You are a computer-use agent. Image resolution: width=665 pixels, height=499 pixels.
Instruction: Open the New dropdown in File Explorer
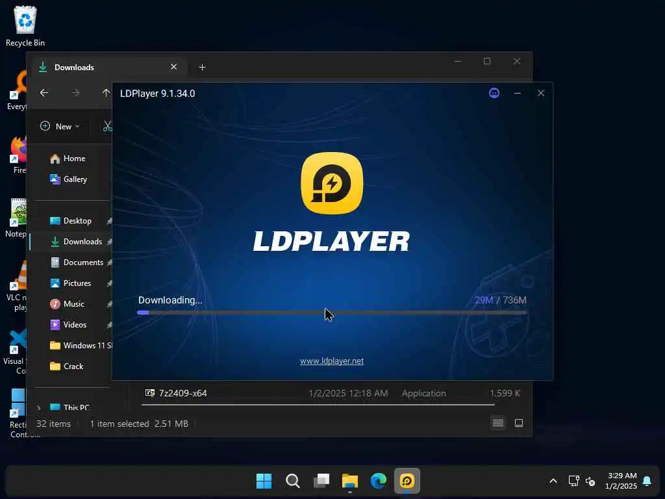tap(60, 126)
